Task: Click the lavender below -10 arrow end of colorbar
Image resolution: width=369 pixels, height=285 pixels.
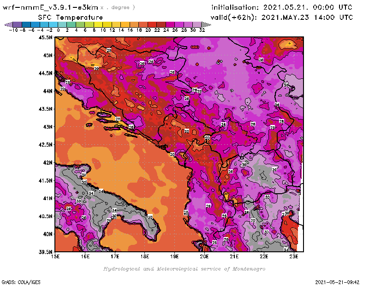Action: tap(9, 24)
